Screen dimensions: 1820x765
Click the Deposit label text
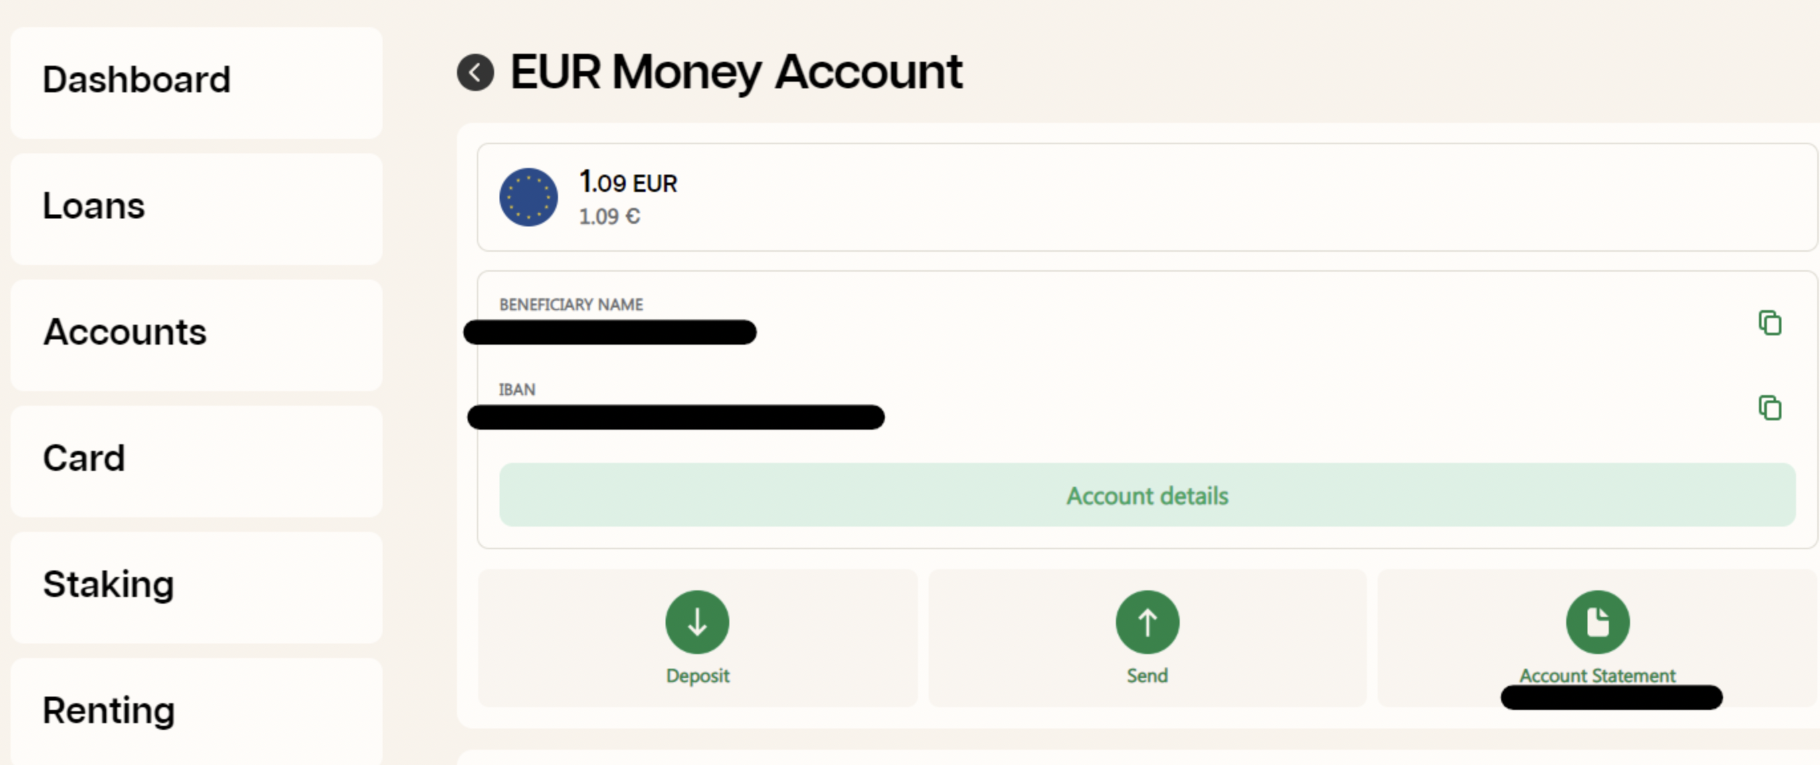click(697, 675)
